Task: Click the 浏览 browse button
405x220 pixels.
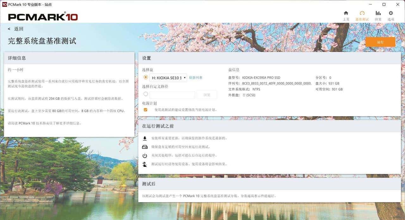Action: click(x=207, y=94)
